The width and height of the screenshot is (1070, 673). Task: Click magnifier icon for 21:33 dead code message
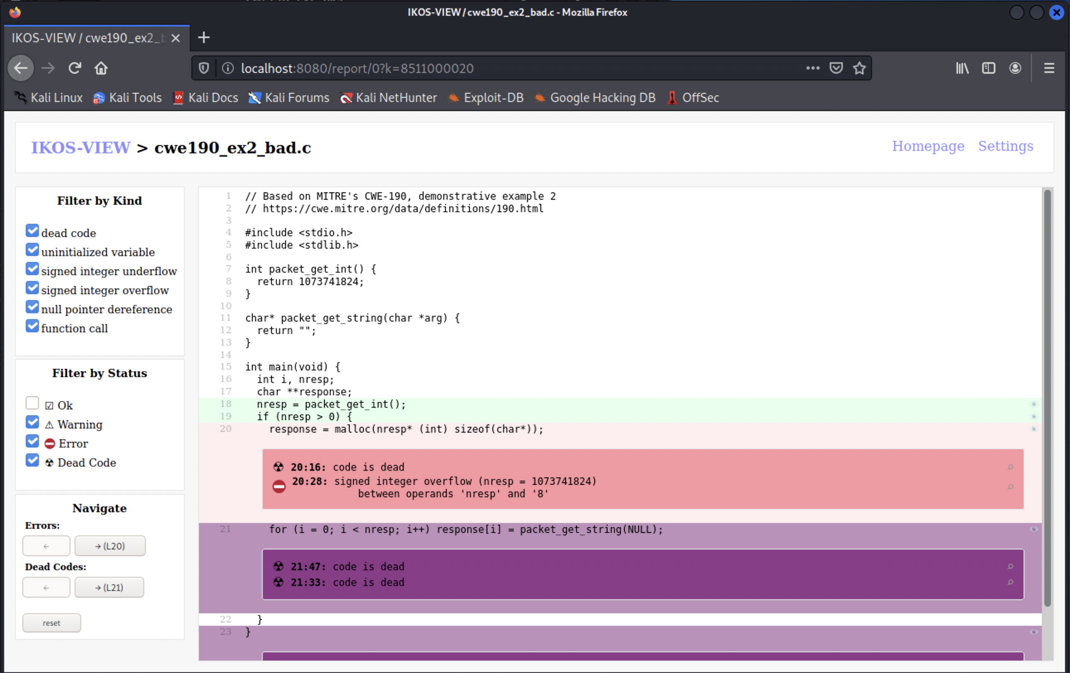[x=1010, y=582]
